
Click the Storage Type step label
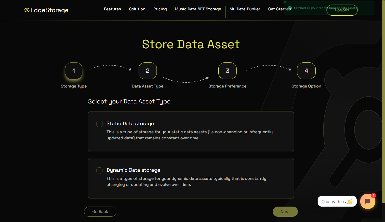(74, 86)
